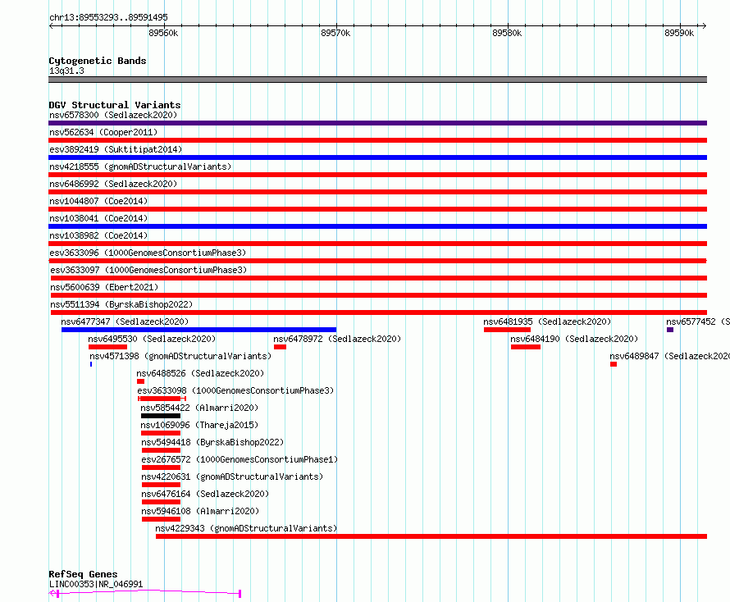The image size is (730, 602).
Task: Open esv2676572 (1000GenomesConsortiumPhase1) label
Action: (x=240, y=459)
